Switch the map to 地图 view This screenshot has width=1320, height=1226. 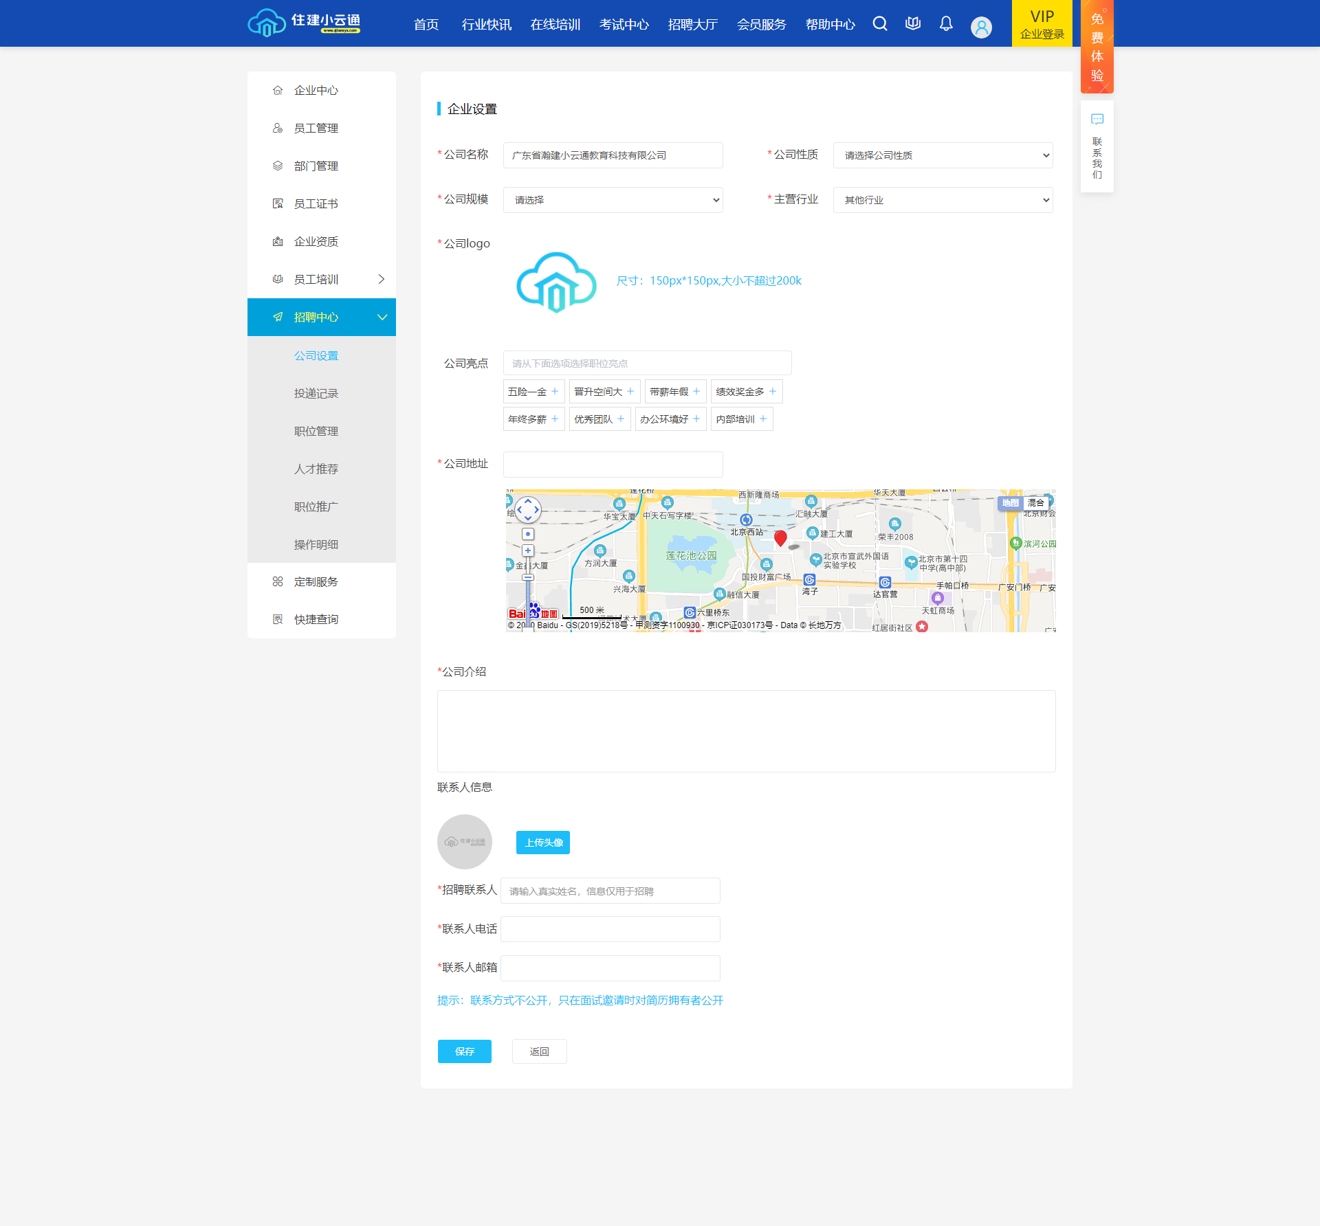pyautogui.click(x=1010, y=504)
